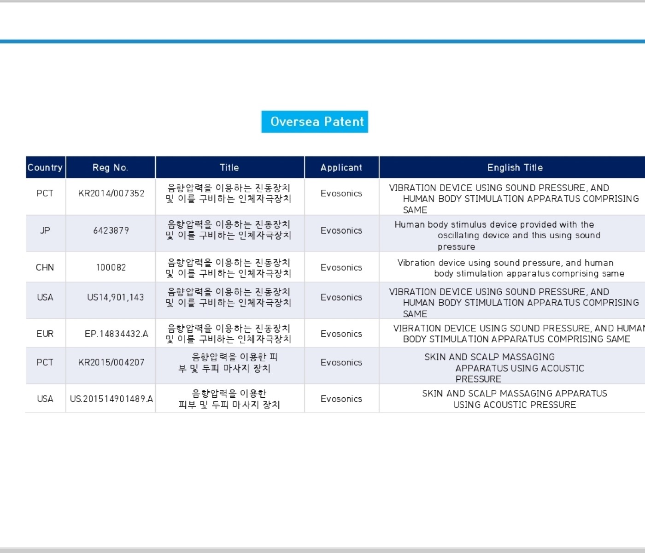The height and width of the screenshot is (553, 645).
Task: Click the "Oversea Patent" title box
Action: pyautogui.click(x=315, y=122)
